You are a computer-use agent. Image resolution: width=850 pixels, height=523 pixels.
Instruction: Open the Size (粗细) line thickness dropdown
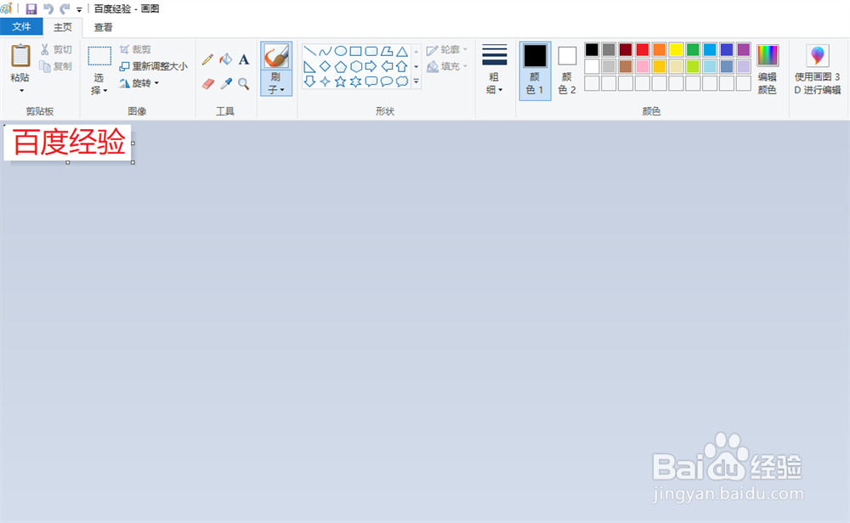tap(495, 70)
